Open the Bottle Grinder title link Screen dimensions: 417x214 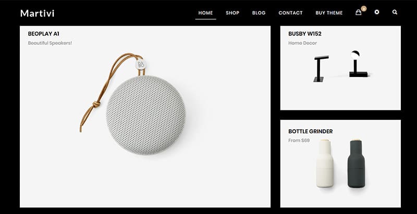310,131
